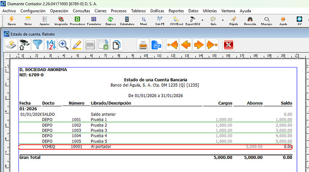Open the Tableros menu

coord(138,11)
